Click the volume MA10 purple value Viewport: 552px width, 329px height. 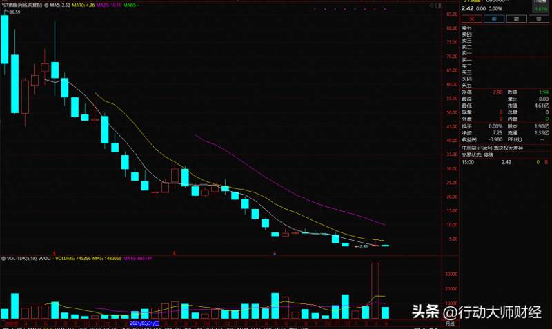pyautogui.click(x=137, y=258)
